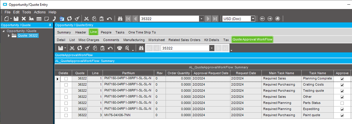
Task: Go to previous record in main toolbar
Action: click(135, 19)
